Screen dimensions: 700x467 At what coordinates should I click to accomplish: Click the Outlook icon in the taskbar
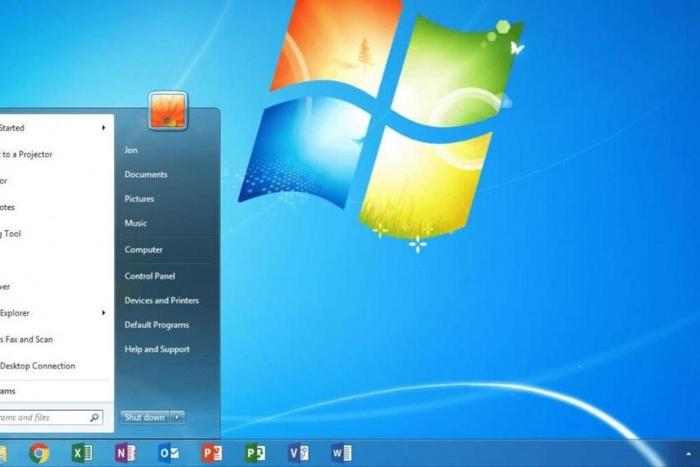click(x=169, y=454)
